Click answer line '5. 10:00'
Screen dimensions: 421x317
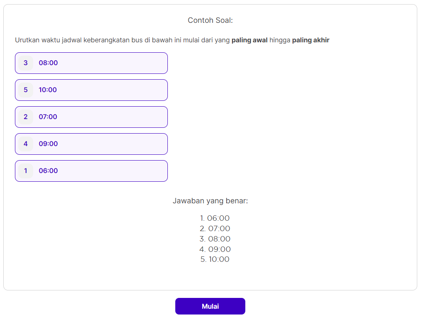(215, 259)
